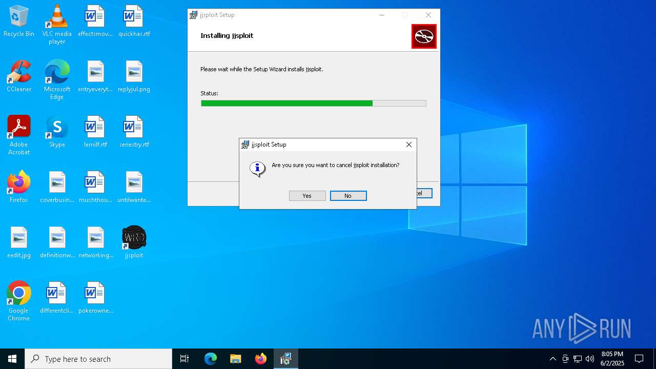Select eedit.jpg image file
Screen dimensions: 656x369
point(19,242)
